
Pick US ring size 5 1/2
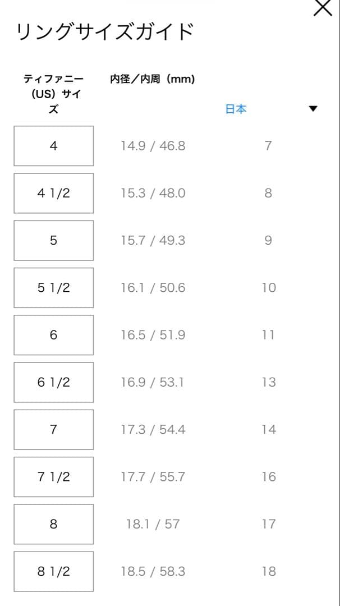point(54,288)
